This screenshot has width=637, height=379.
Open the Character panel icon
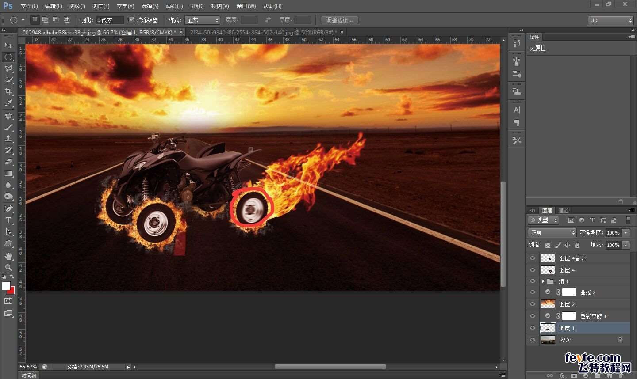(517, 110)
